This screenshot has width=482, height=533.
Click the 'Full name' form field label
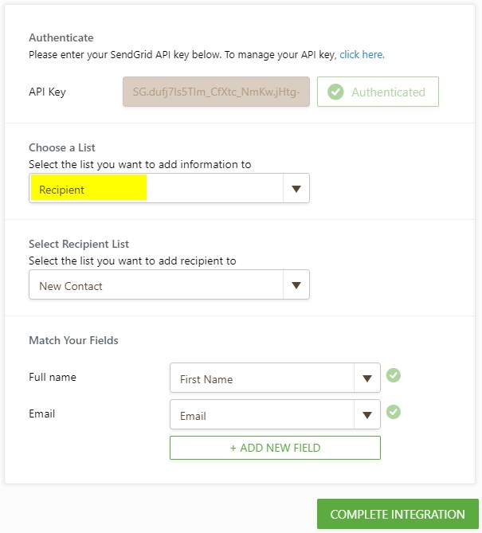(x=53, y=377)
